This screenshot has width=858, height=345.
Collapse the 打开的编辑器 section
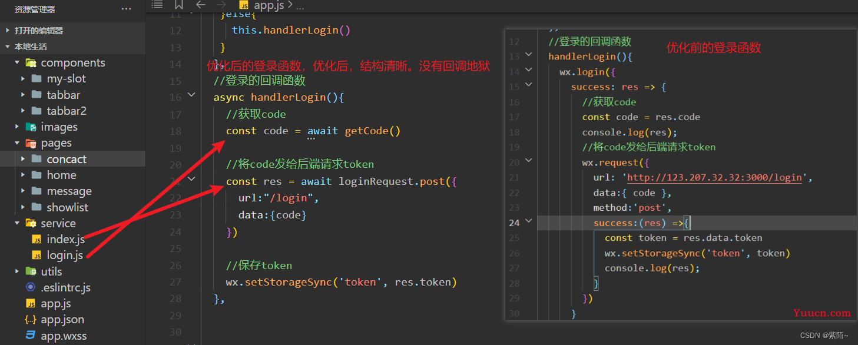(7, 31)
